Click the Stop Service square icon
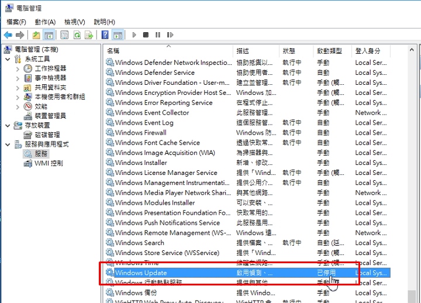 click(146, 35)
